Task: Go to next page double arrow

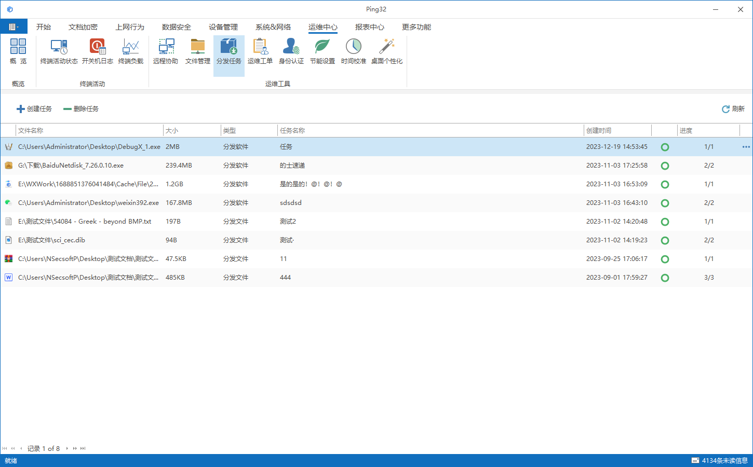Action: click(x=75, y=448)
